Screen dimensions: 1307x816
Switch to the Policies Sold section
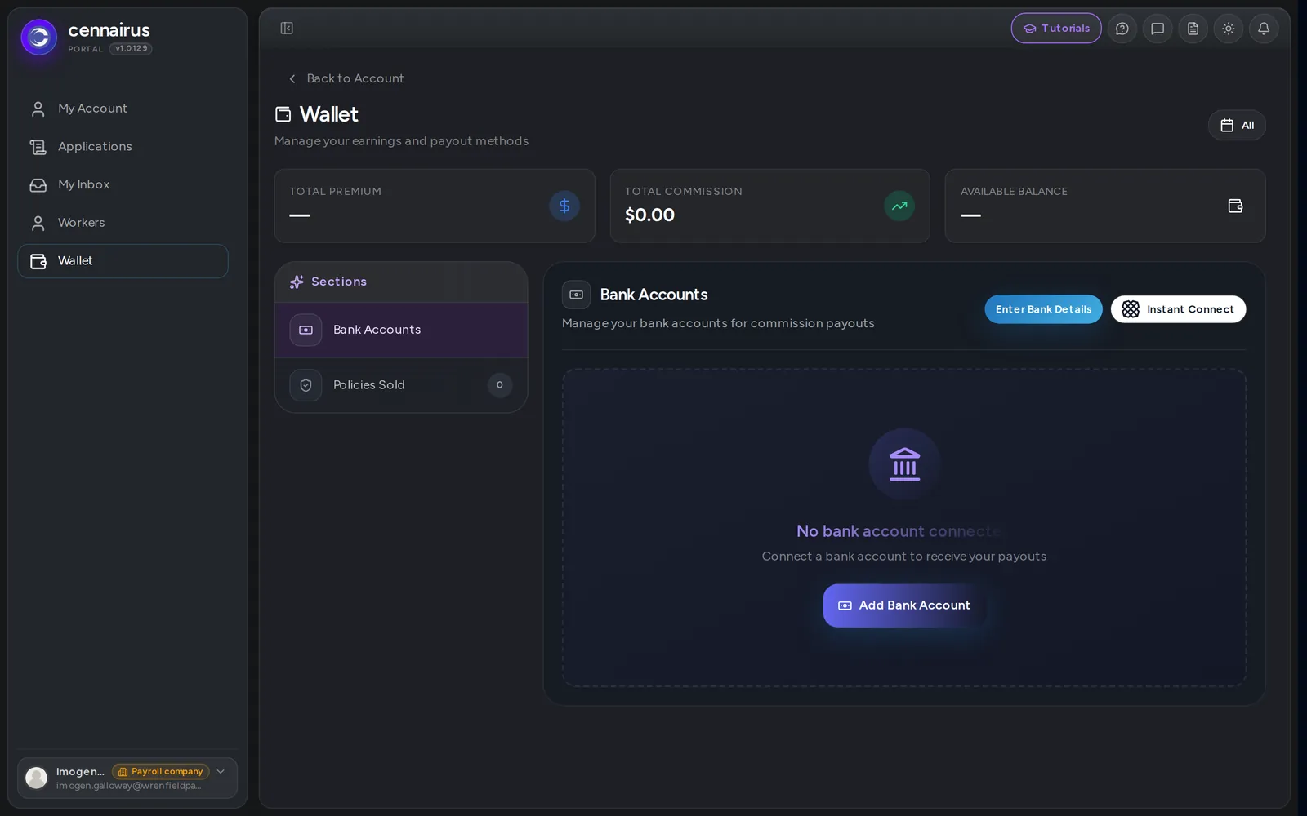[401, 385]
